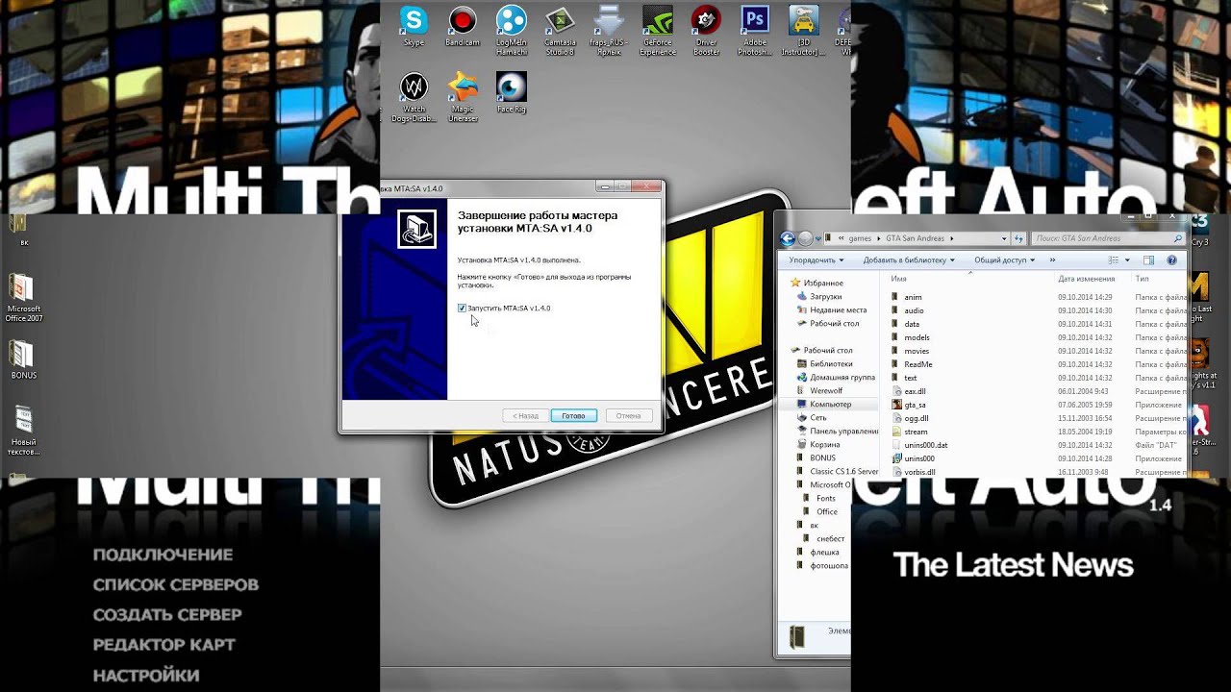
Task: Open Добавить в библиотеку dropdown
Action: click(909, 260)
